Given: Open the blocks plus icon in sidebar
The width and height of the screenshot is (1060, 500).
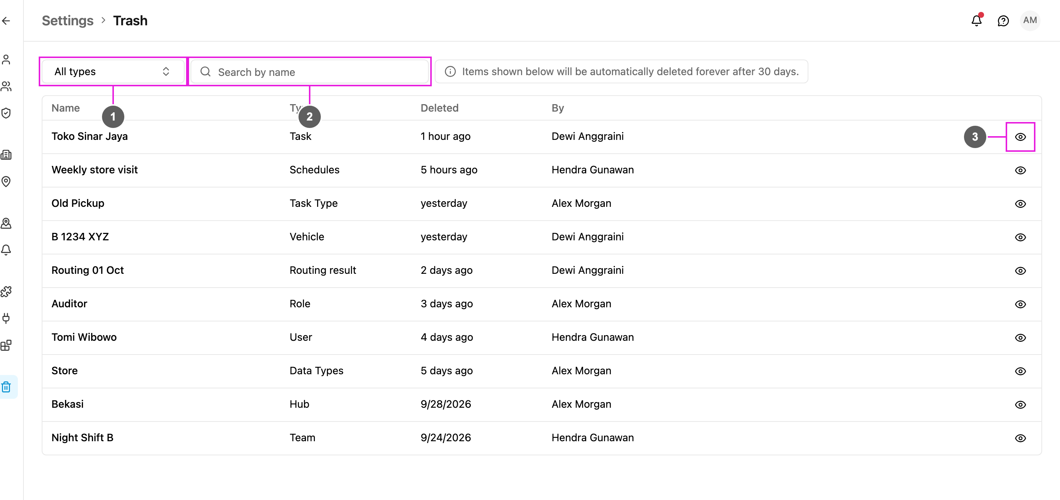Looking at the screenshot, I should tap(6, 345).
